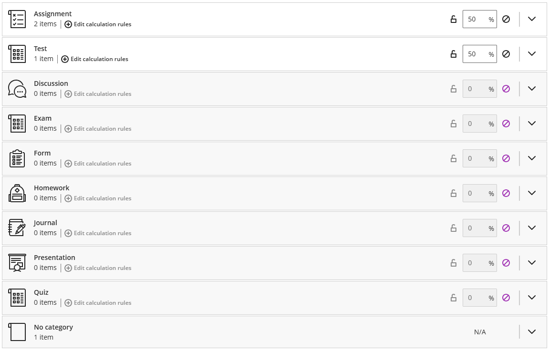Toggle the lock for Discussion weight
550x352 pixels.
click(x=454, y=89)
